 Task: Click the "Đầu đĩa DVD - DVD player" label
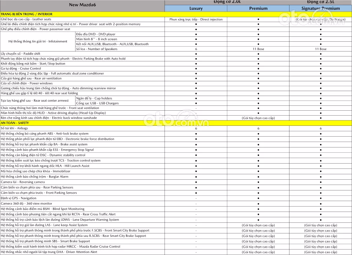(x=96, y=34)
